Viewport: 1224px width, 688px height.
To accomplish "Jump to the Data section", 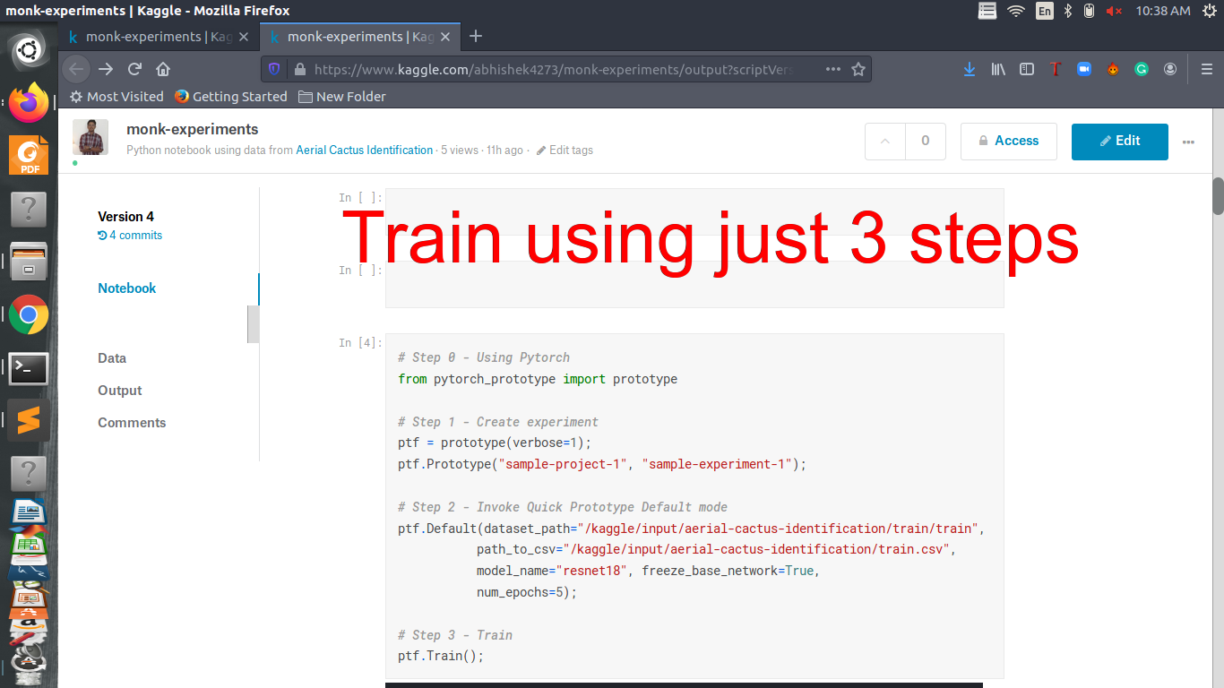I will pyautogui.click(x=112, y=358).
